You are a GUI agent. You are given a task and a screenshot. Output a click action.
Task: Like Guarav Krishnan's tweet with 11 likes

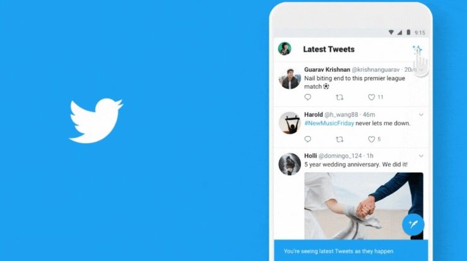(x=372, y=97)
